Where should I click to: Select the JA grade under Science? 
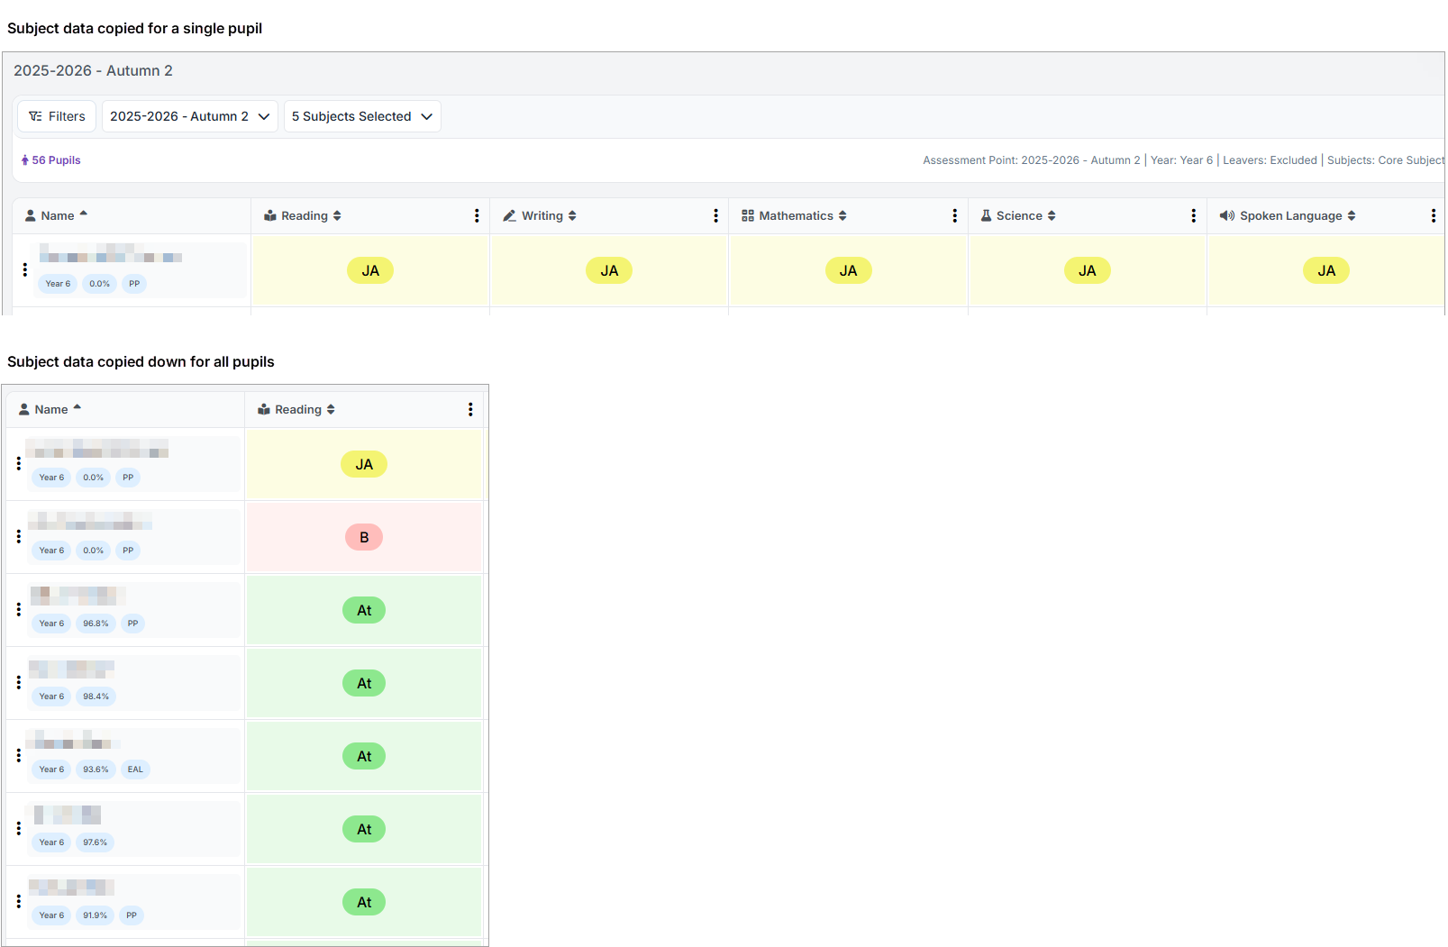[1087, 271]
